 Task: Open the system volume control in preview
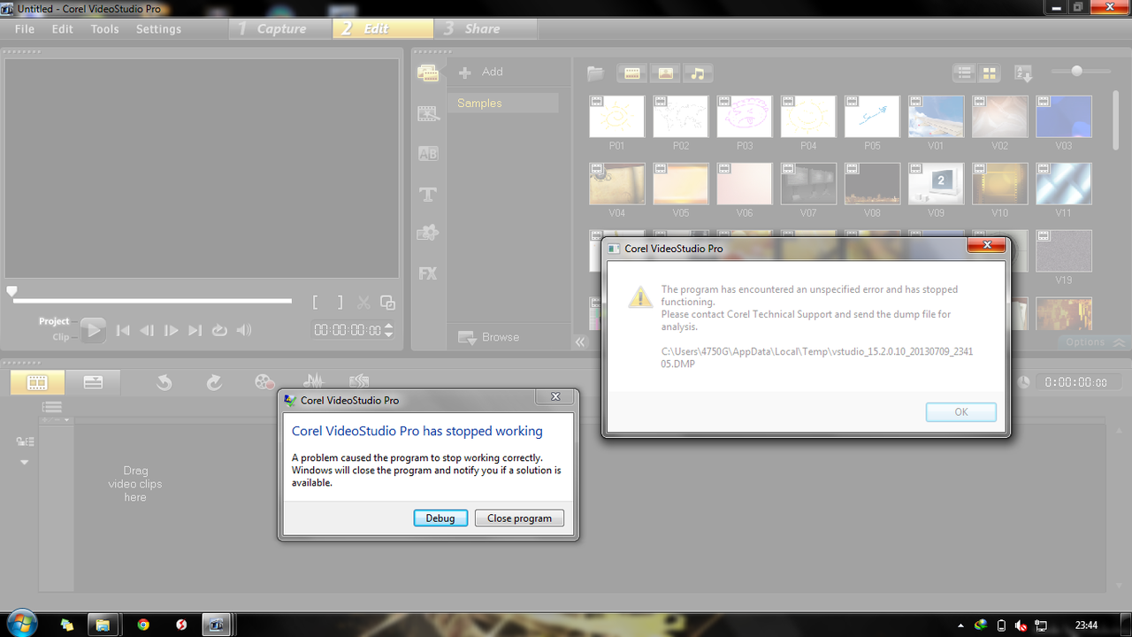(x=244, y=330)
